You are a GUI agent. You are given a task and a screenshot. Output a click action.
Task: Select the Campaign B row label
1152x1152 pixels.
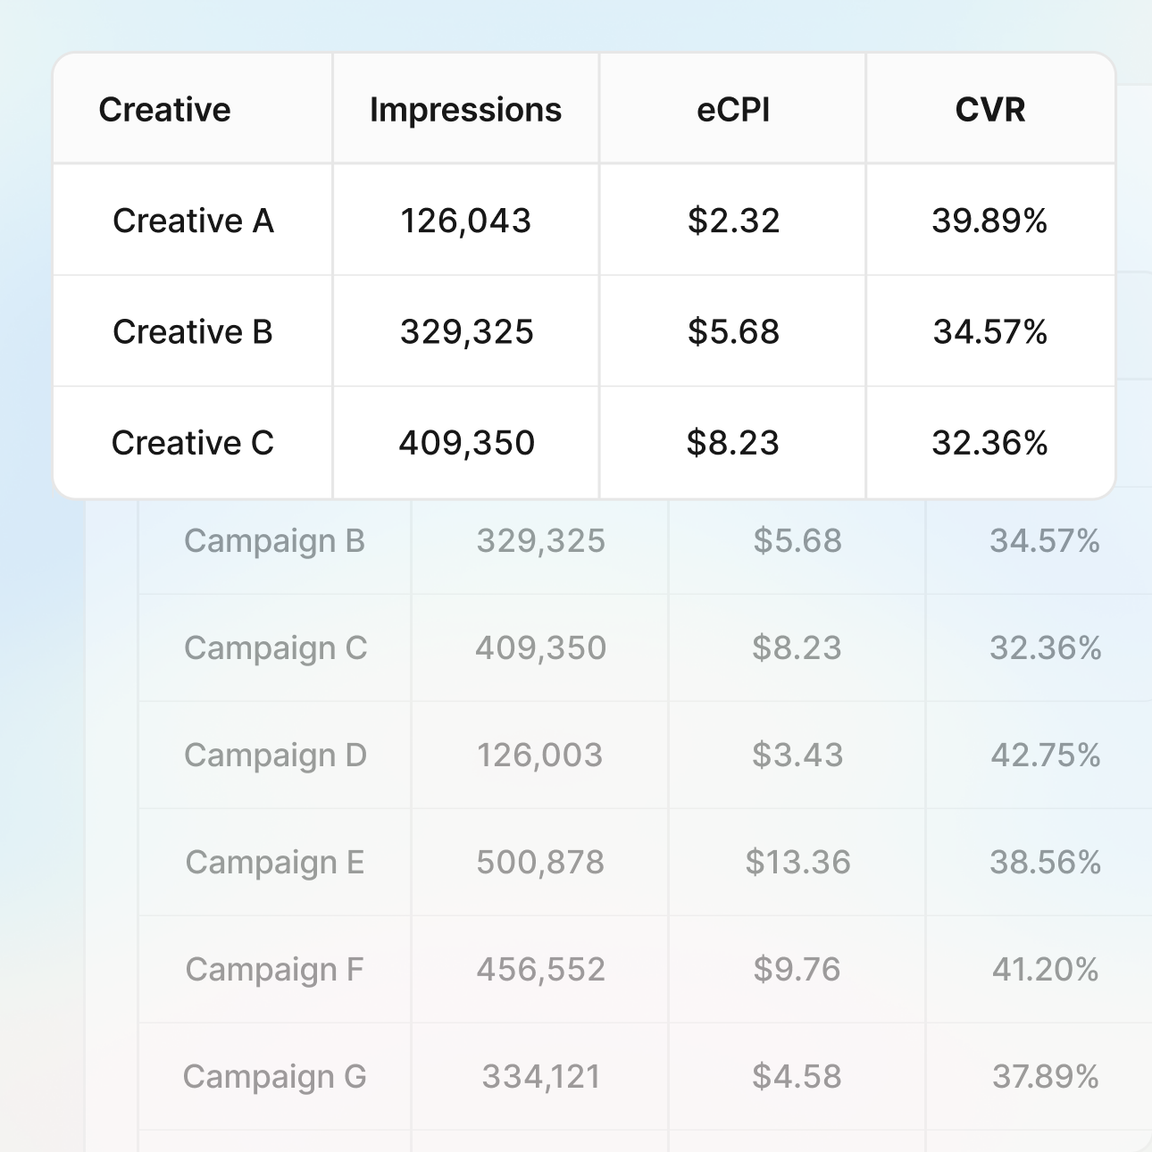(274, 541)
